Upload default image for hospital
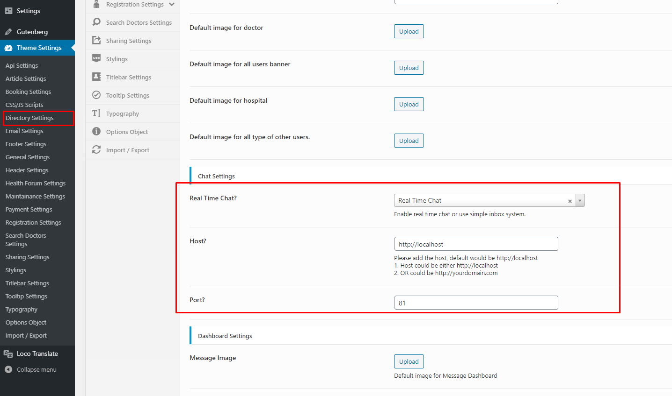This screenshot has width=672, height=396. pos(409,104)
